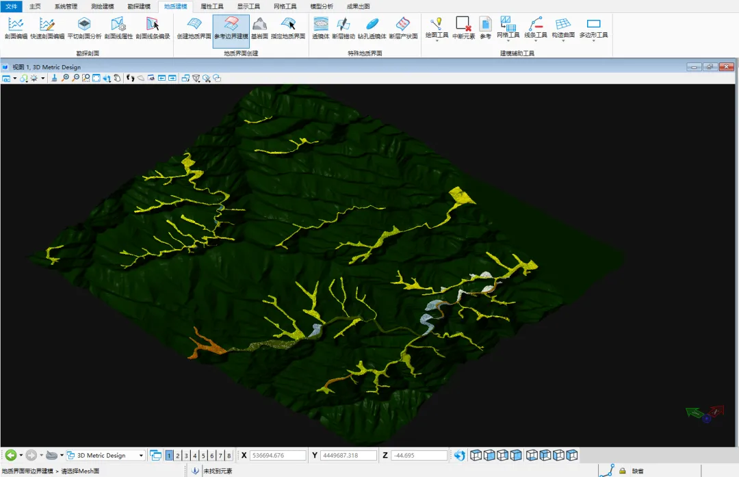Open the 3D Metric Design model dropdown
The height and width of the screenshot is (477, 739).
point(141,456)
